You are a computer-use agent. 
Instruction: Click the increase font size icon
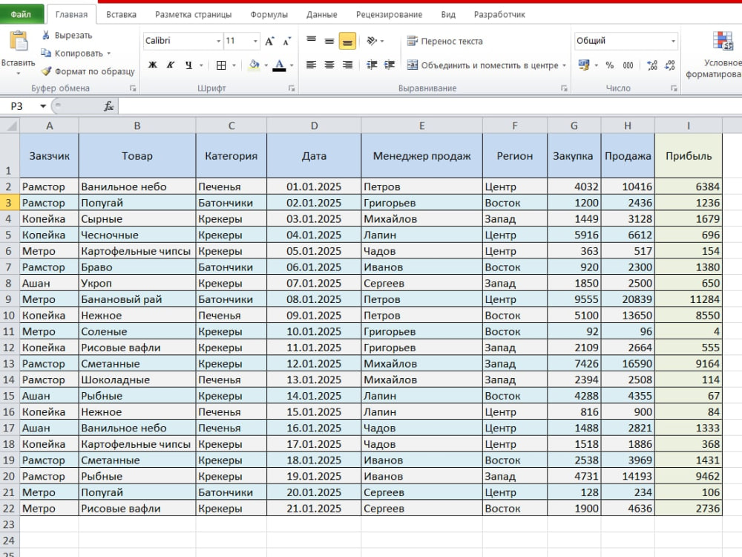point(269,41)
